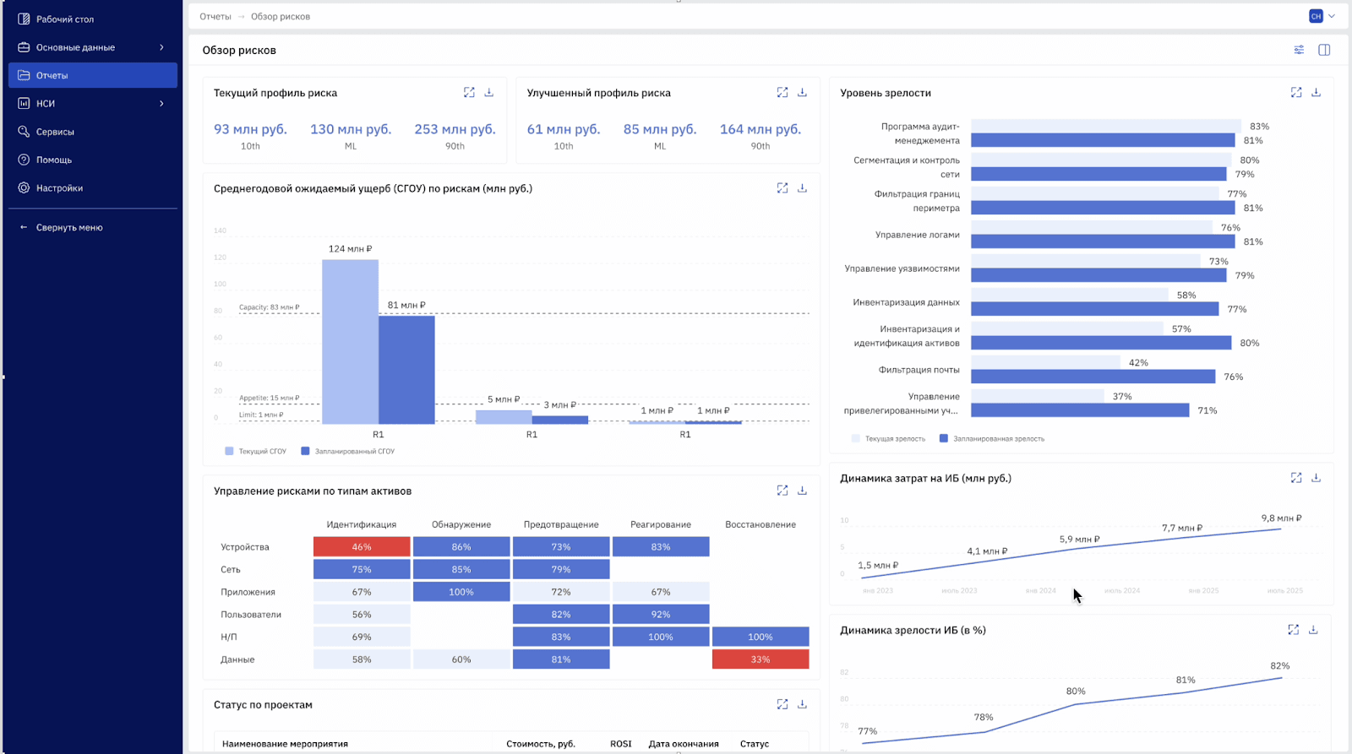Expand the Уровень зрелости chart fullscreen

pos(1296,93)
